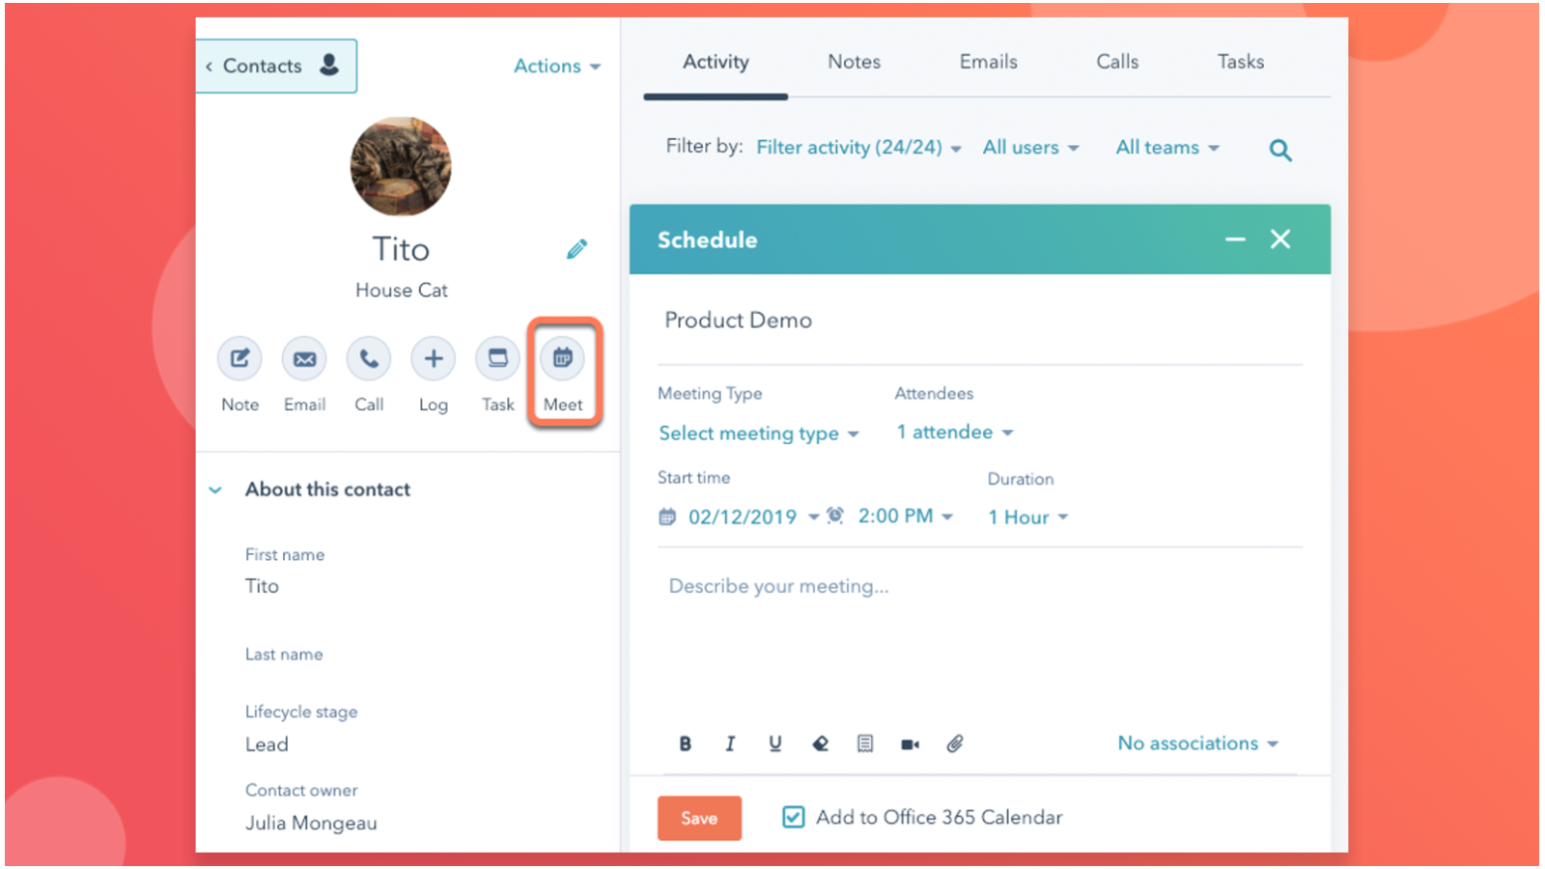Click the alarm clock icon beside time
Viewport: 1545px width, 869px height.
[x=835, y=516]
